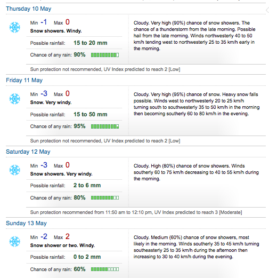The height and width of the screenshot is (278, 269).
Task: Click Sunday's Max temperature value 2
Action: (68, 236)
